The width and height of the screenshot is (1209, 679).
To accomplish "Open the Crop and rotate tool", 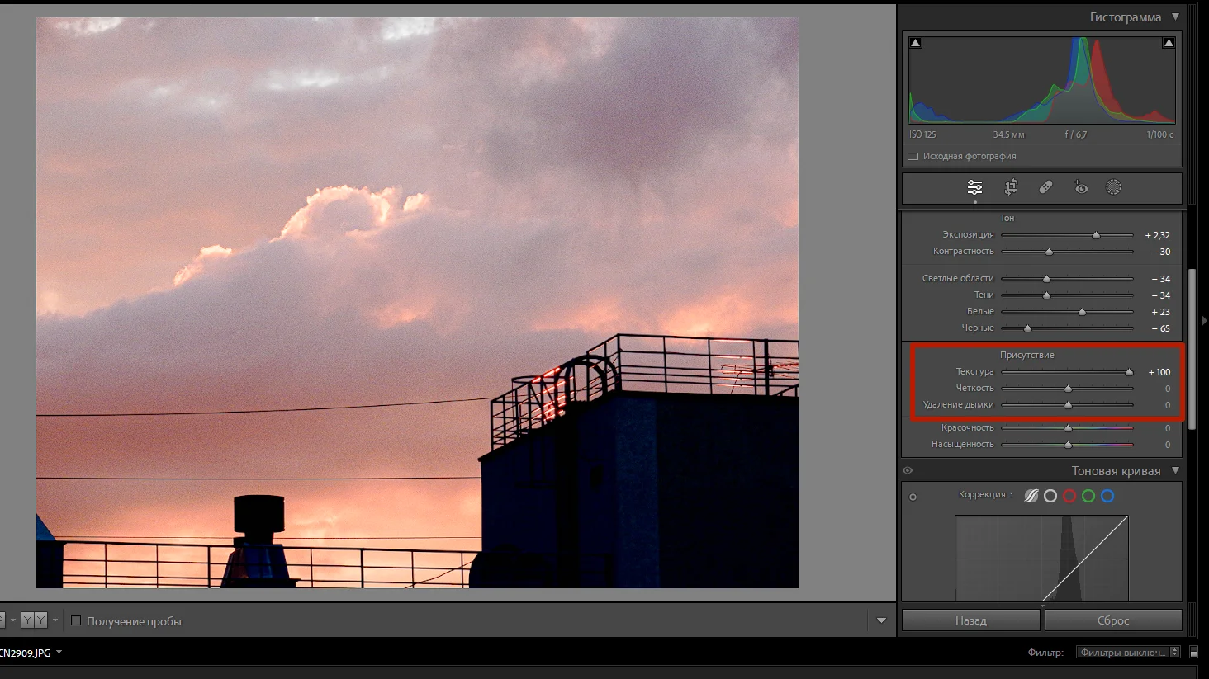I will point(1011,187).
